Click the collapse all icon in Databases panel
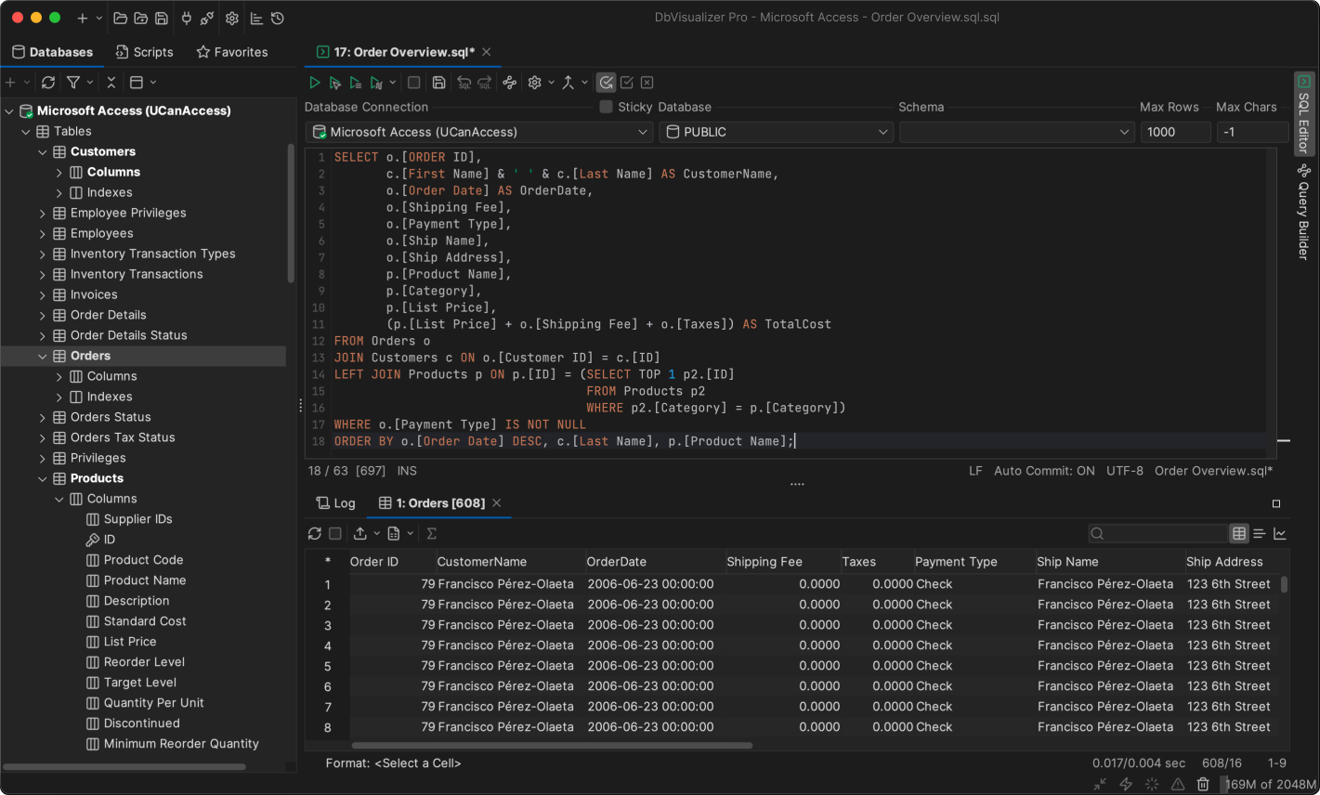1320x795 pixels. tap(111, 83)
